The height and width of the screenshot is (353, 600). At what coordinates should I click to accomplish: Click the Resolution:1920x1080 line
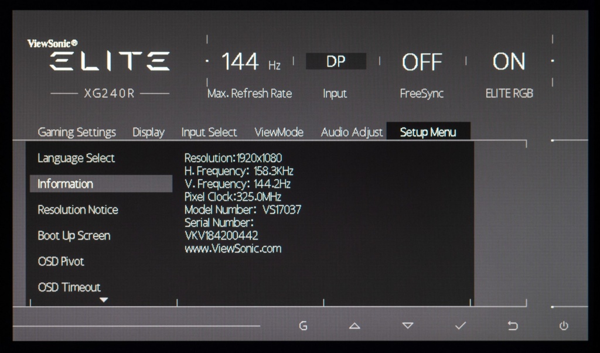233,158
